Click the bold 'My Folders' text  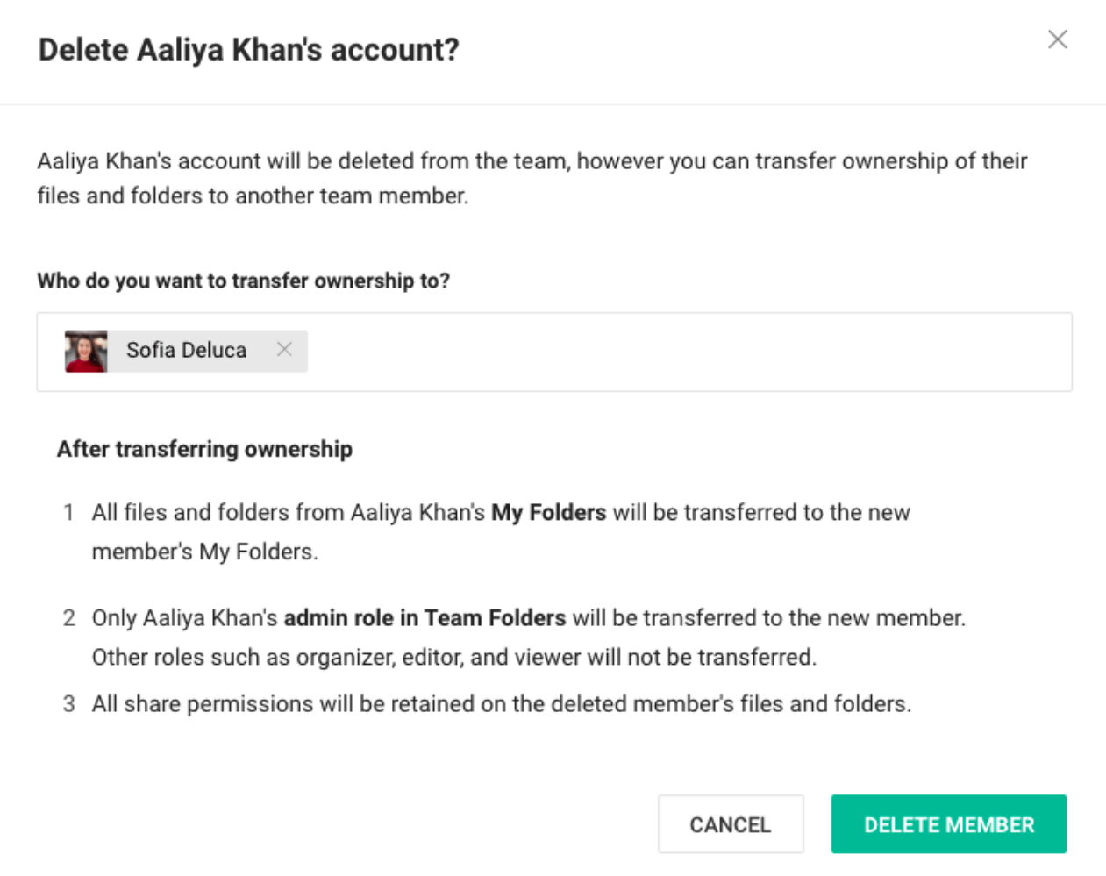click(548, 512)
